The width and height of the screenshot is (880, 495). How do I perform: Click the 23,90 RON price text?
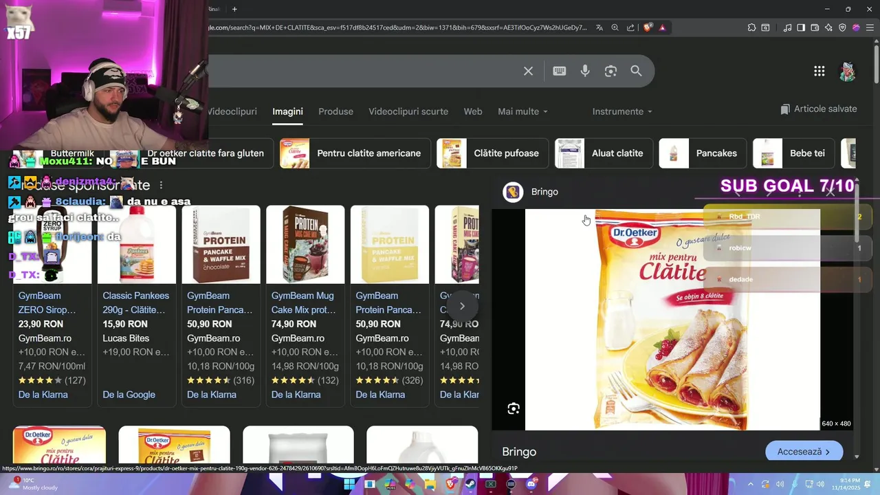pos(41,324)
